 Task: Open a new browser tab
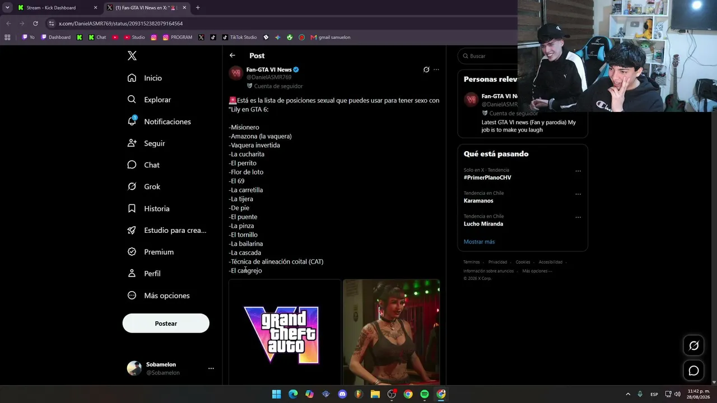coord(198,8)
